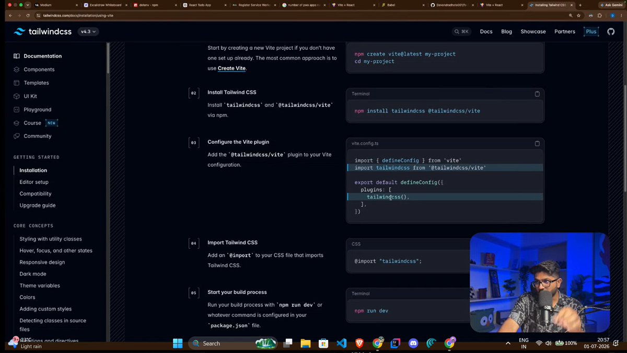Click the sidebar vertical scrollbar
Screen dimensions: 627x353
(108, 59)
